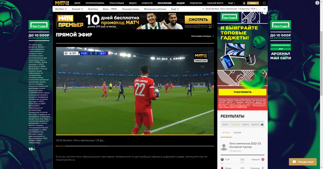Open the ЭФИР menu item
Viewport: 323px width, 169px height.
pyautogui.click(x=77, y=3)
